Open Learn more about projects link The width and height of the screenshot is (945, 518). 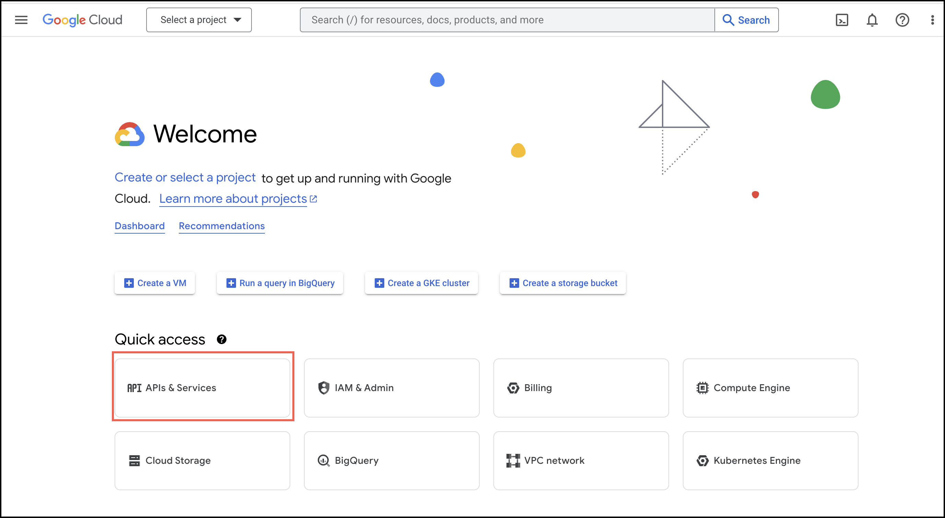tap(233, 199)
